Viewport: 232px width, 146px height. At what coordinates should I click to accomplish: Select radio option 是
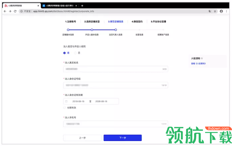pyautogui.click(x=65, y=53)
